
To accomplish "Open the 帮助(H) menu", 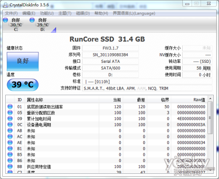I will coord(101,14).
